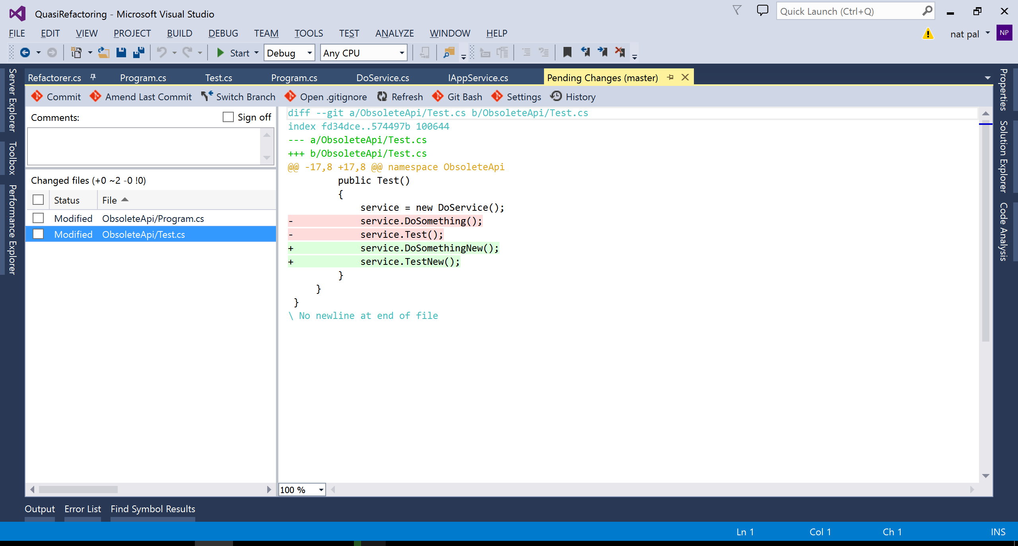Open the 100 % zoom dropdown
1018x546 pixels.
click(x=321, y=490)
